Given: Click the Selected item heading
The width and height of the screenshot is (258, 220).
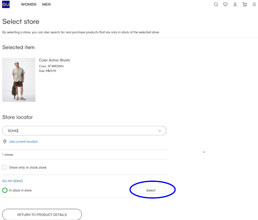Looking at the screenshot, I should [18, 47].
